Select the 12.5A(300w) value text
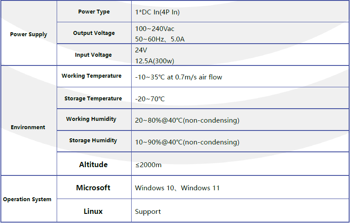This screenshot has width=350, height=223. click(154, 61)
